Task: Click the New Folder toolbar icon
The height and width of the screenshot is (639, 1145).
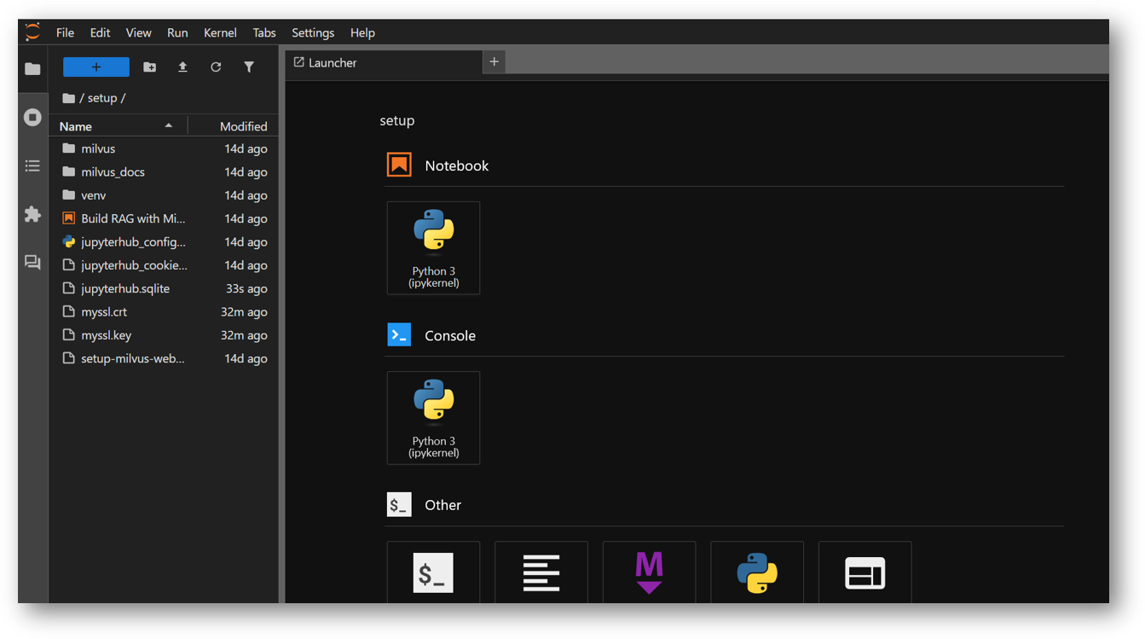Action: [x=149, y=67]
